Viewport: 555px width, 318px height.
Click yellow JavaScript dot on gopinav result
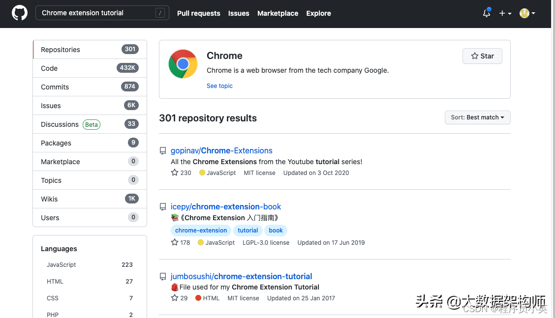click(x=202, y=173)
